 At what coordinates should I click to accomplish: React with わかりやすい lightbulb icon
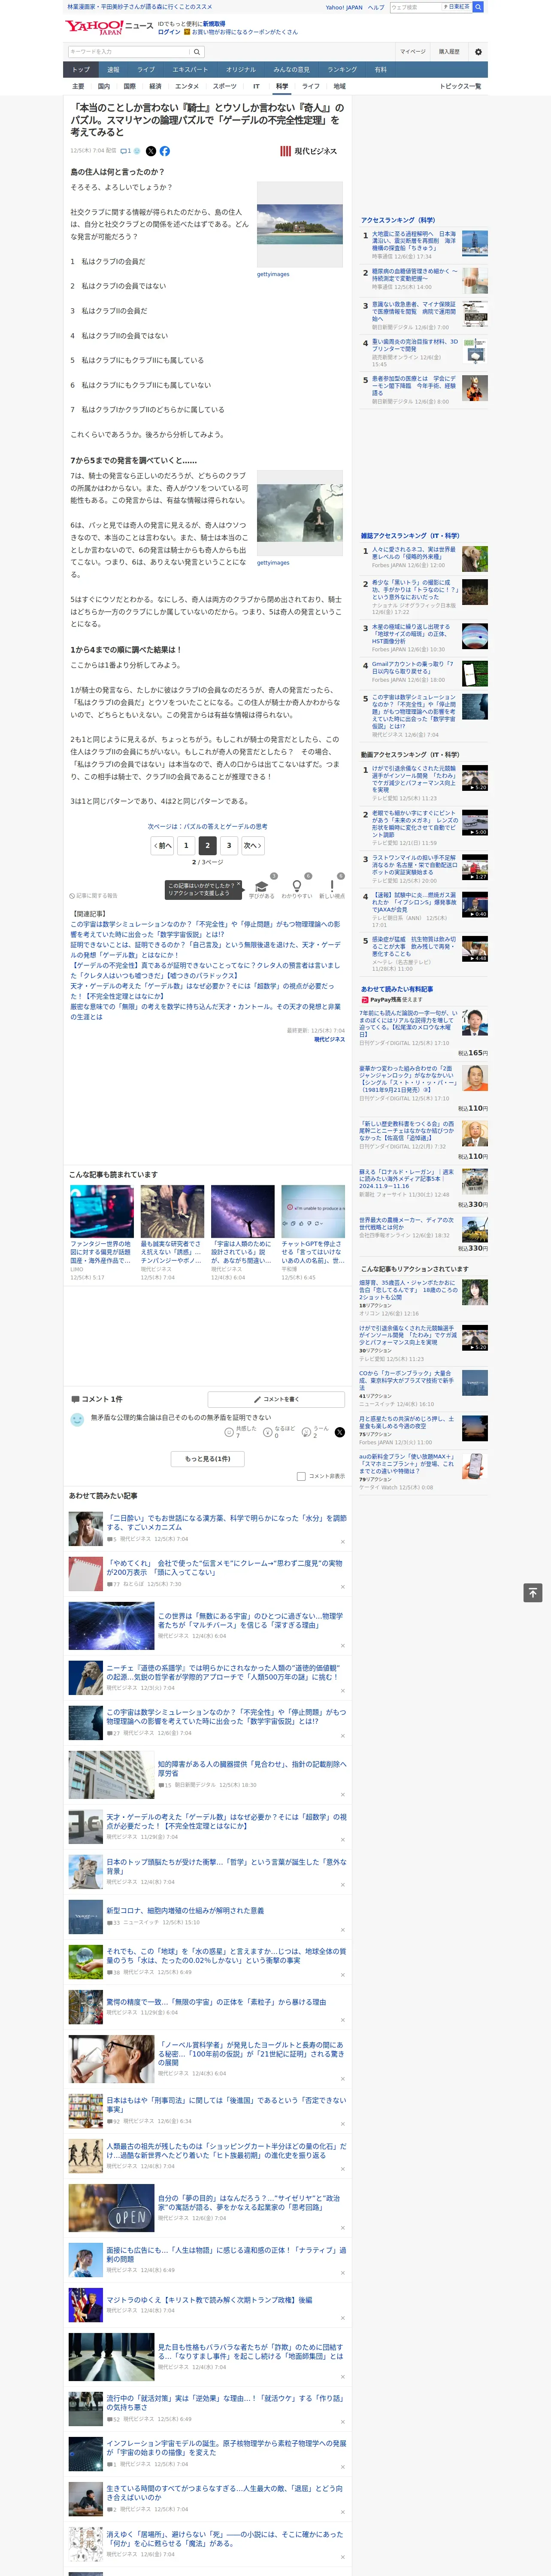tap(297, 887)
